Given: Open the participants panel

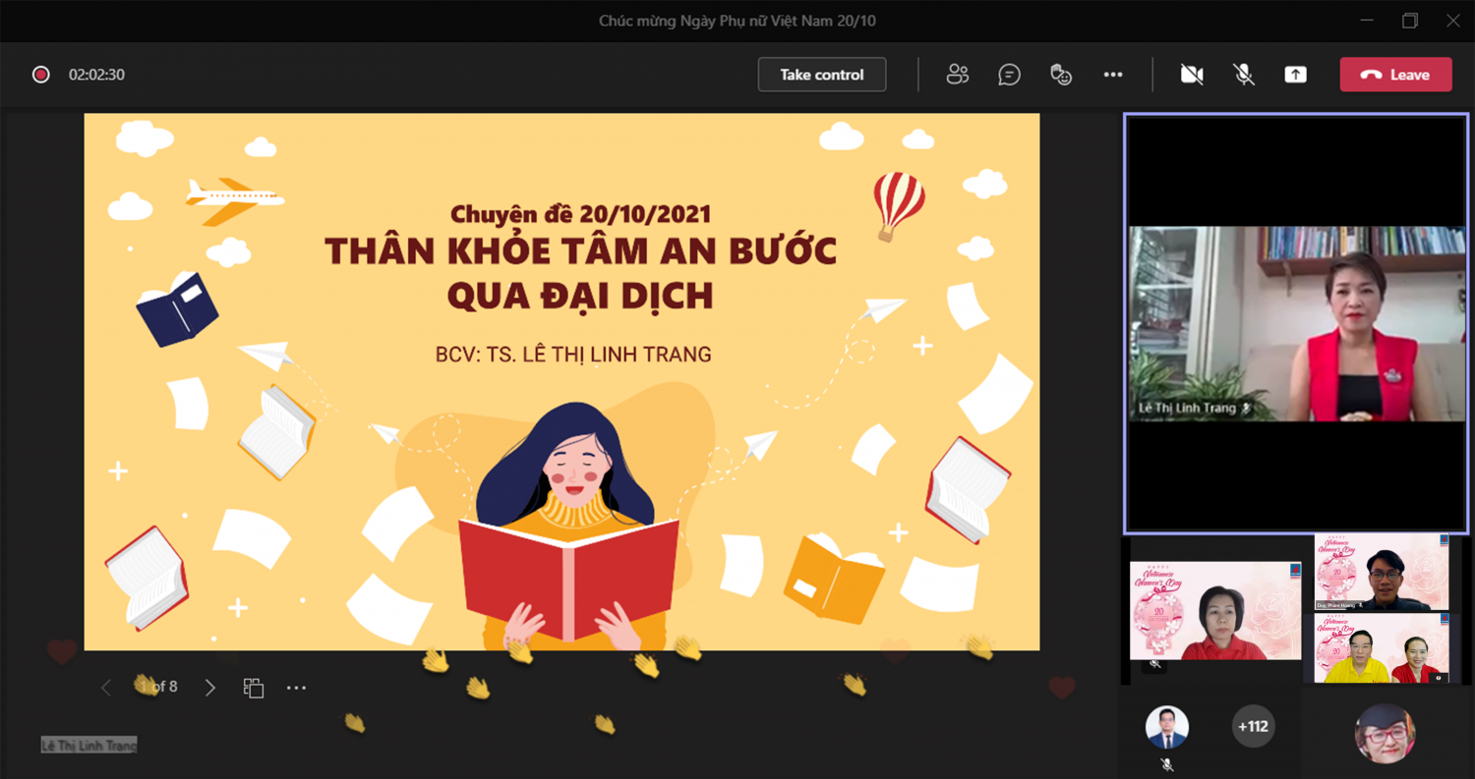Looking at the screenshot, I should pyautogui.click(x=957, y=75).
